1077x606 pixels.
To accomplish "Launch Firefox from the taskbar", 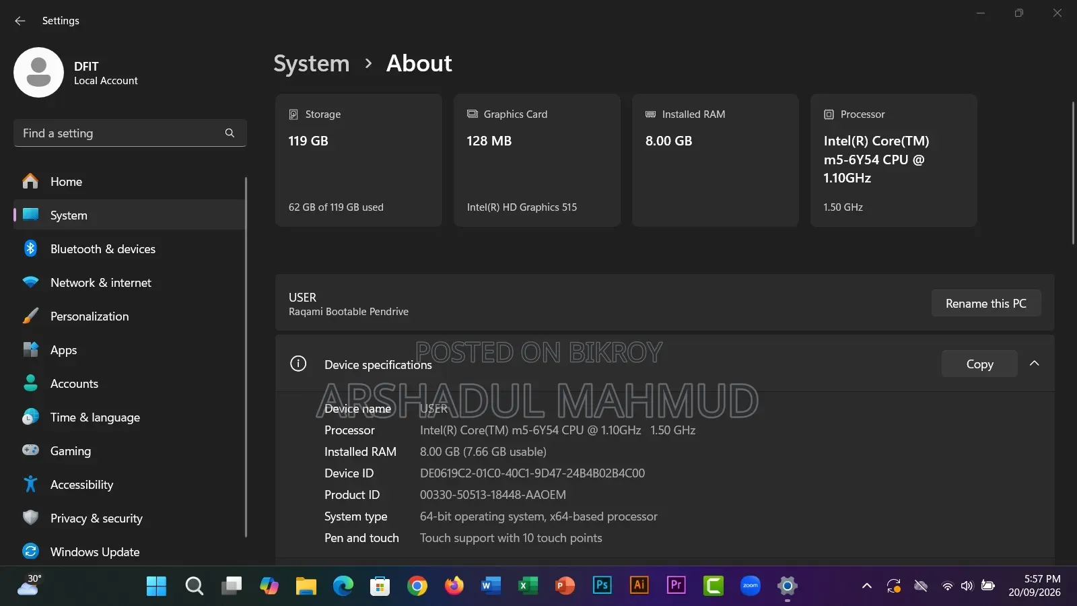I will [x=454, y=586].
